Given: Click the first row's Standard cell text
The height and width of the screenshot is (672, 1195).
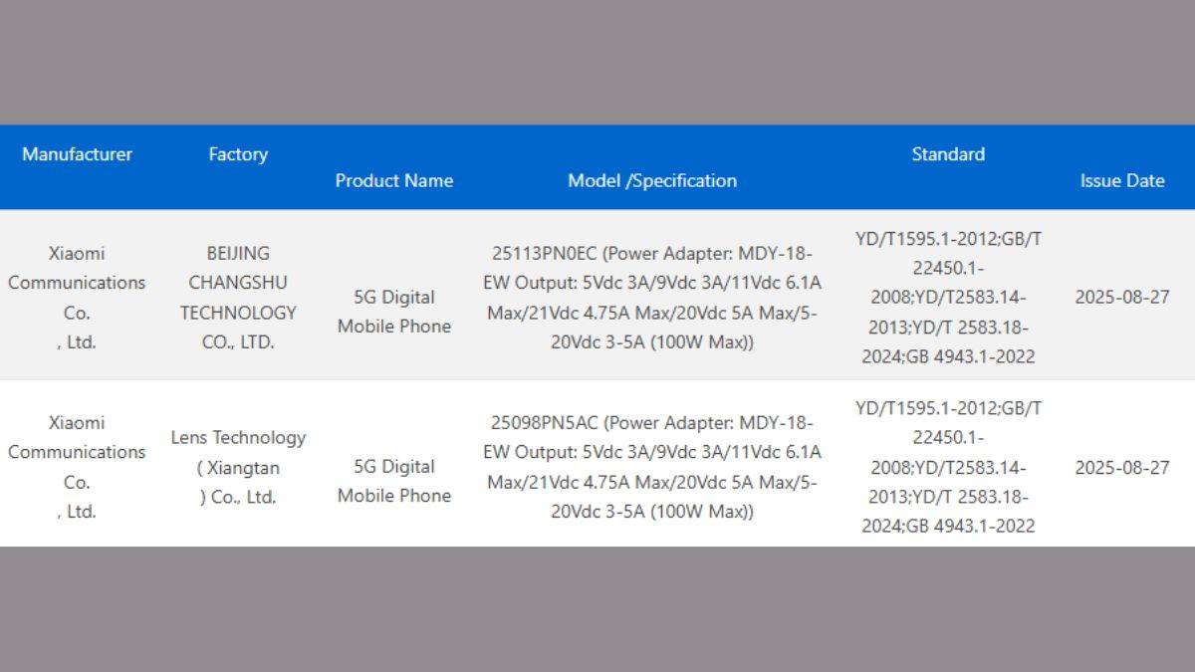Looking at the screenshot, I should [948, 297].
